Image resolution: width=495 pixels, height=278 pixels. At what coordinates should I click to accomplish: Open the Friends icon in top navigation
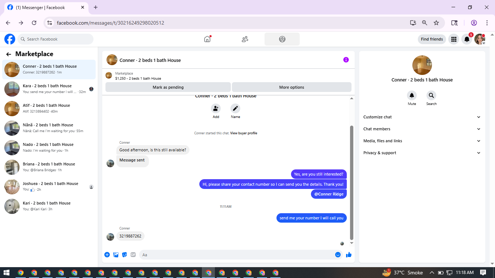(245, 39)
